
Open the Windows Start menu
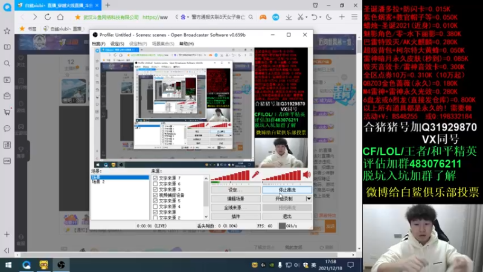click(x=8, y=265)
